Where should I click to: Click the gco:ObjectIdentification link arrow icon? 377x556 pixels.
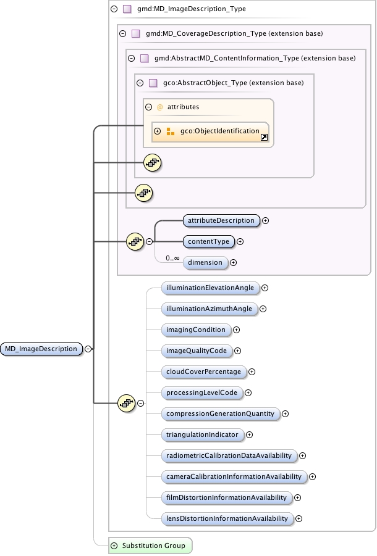[264, 137]
